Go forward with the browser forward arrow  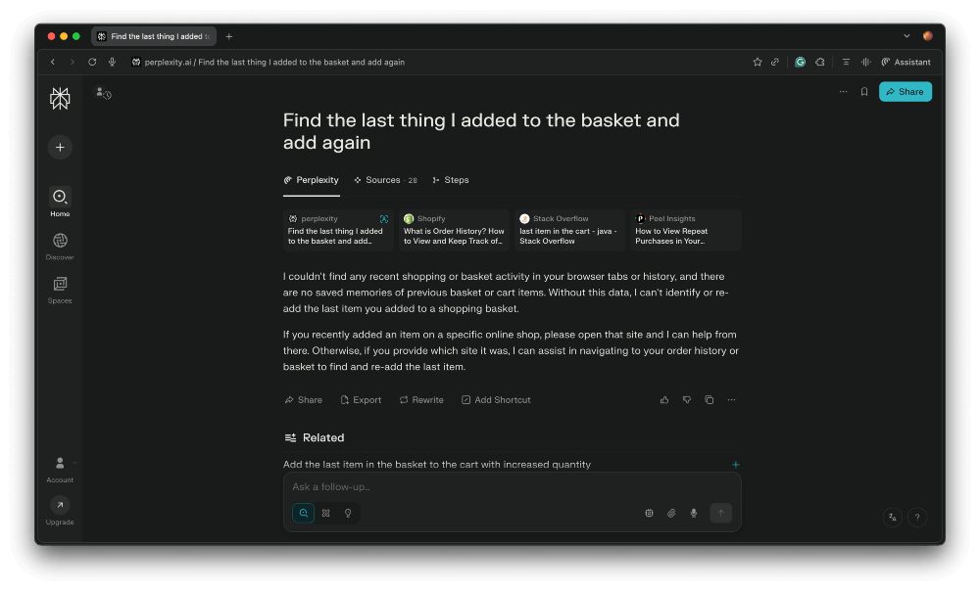[x=72, y=62]
